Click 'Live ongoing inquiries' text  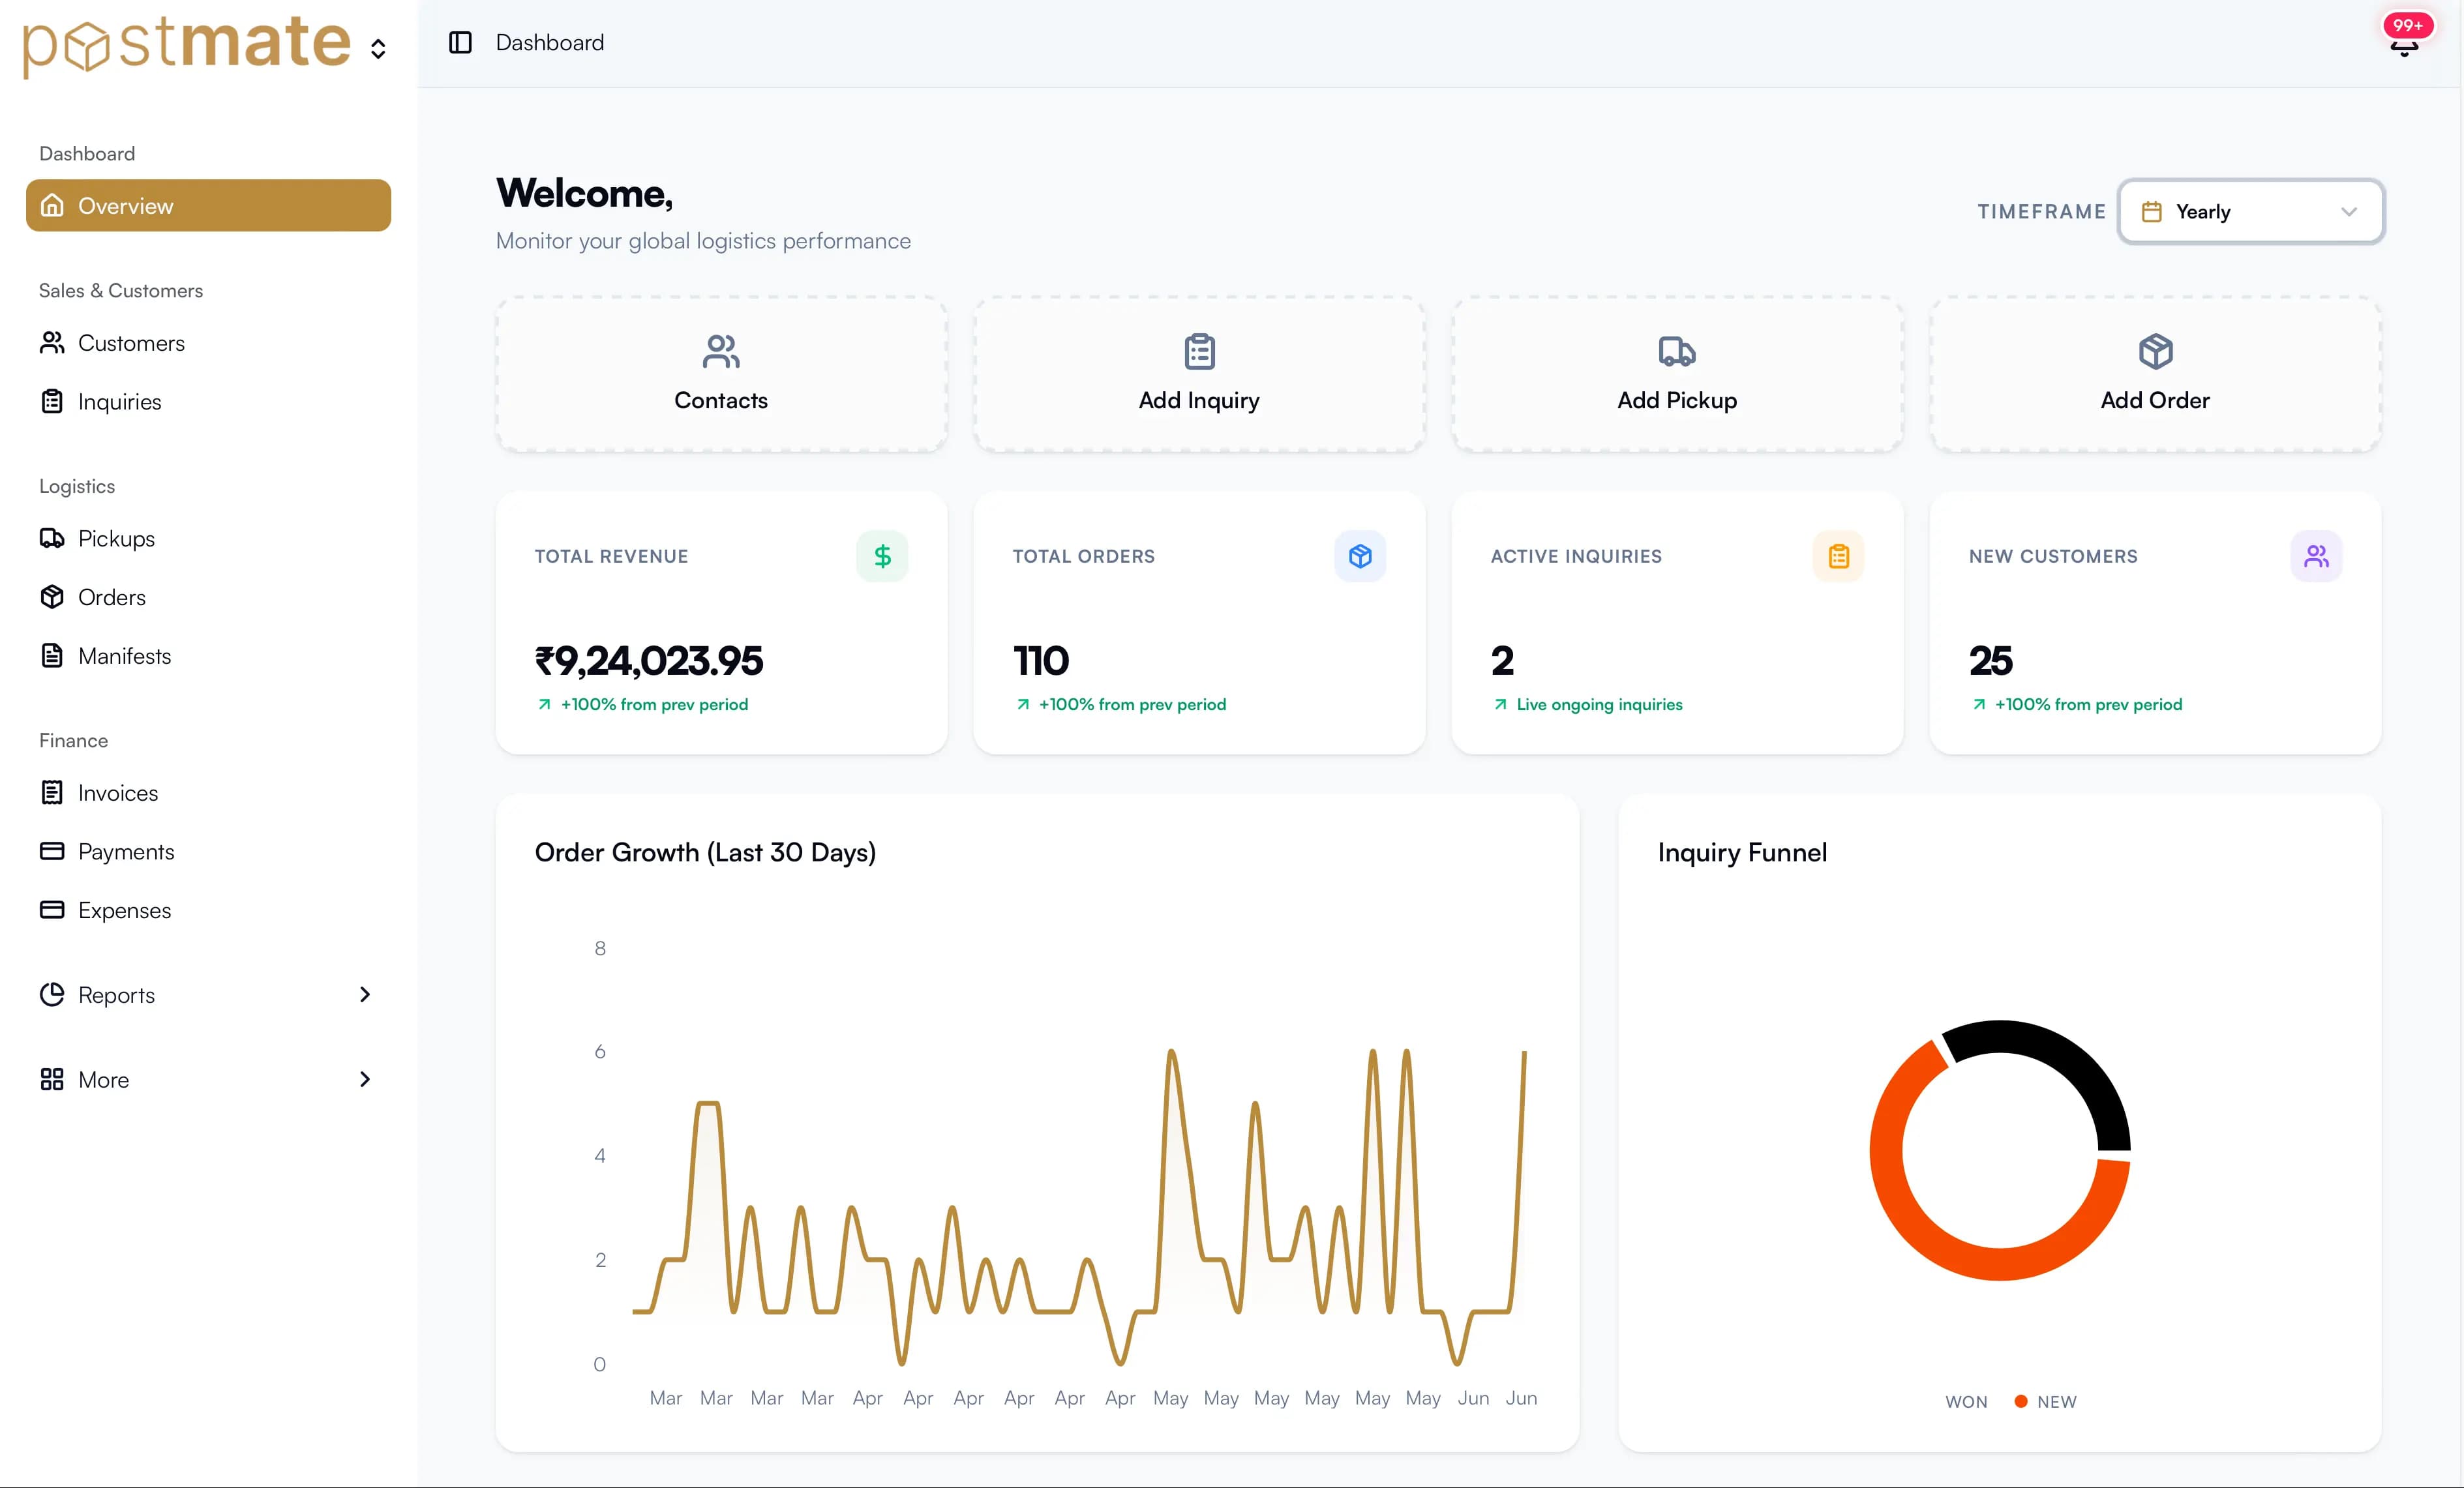coord(1599,704)
